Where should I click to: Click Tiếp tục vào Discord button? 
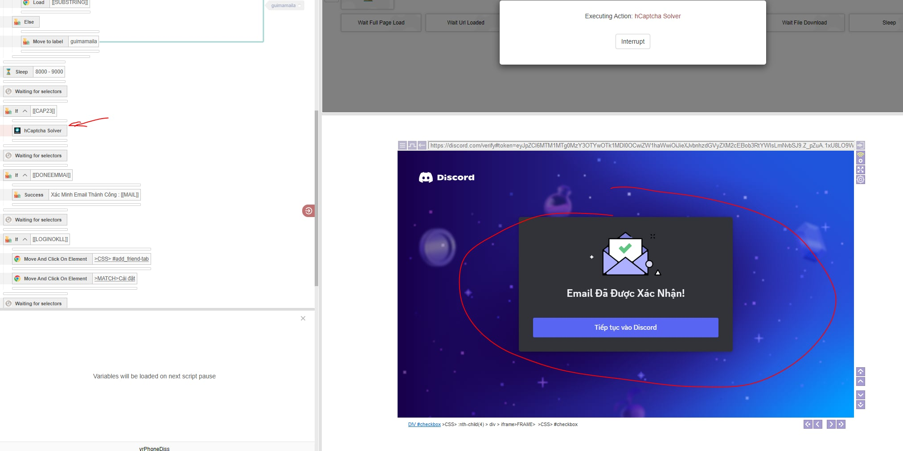click(x=625, y=328)
